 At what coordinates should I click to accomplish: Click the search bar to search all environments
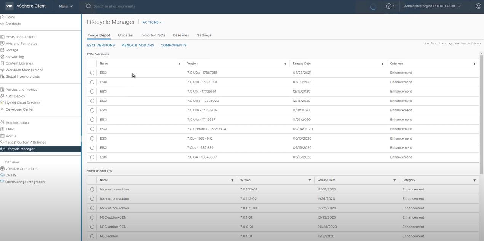114,6
